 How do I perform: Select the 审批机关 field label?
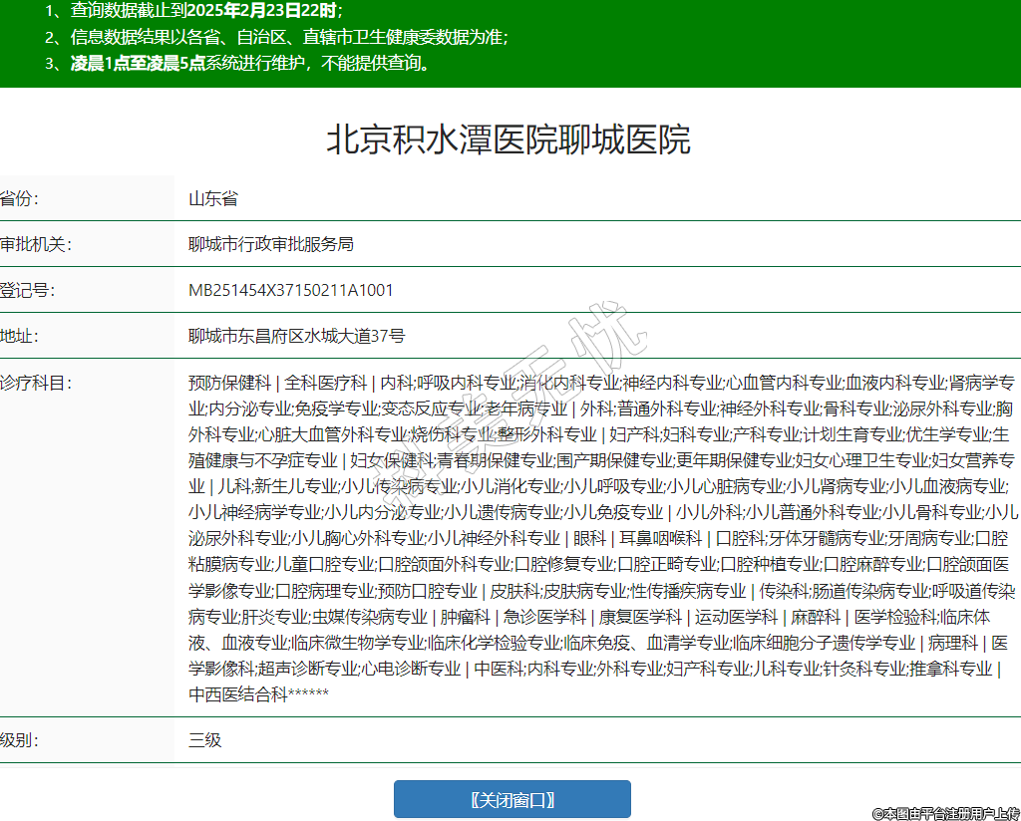pos(36,244)
